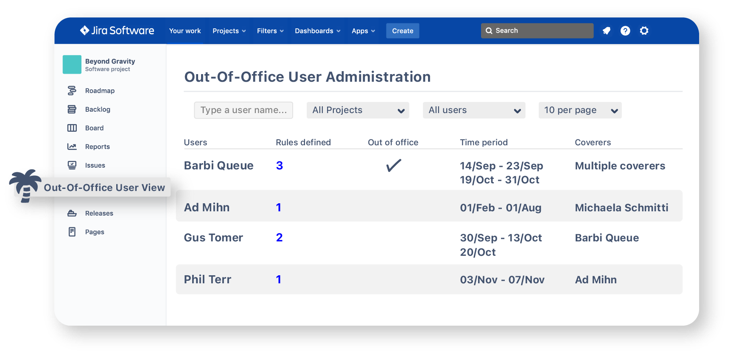Expand the Dashboards menu
736x357 pixels.
(318, 31)
